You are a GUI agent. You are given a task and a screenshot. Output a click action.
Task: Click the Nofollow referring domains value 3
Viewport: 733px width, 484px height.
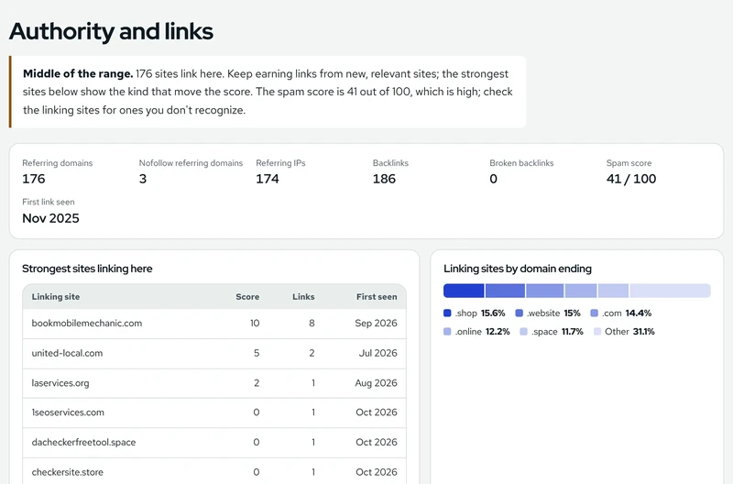(x=143, y=179)
